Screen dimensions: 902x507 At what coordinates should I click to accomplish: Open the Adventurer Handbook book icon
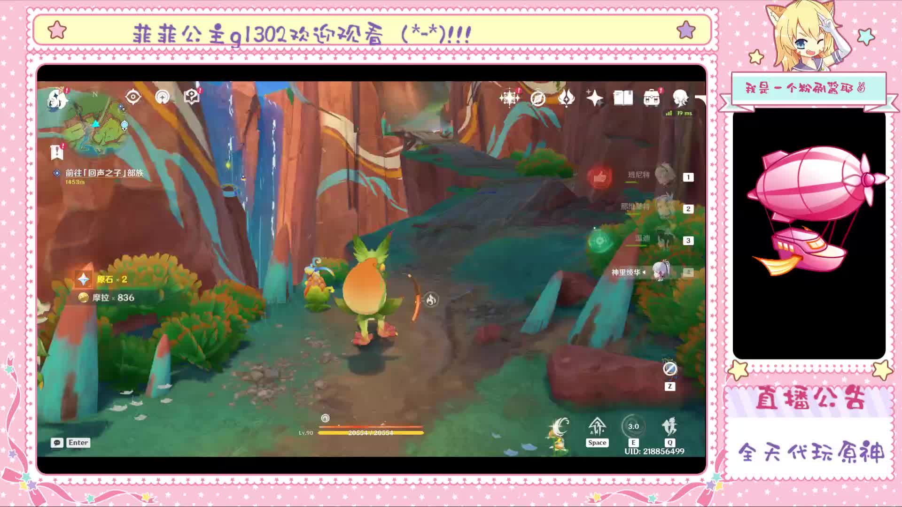click(623, 98)
